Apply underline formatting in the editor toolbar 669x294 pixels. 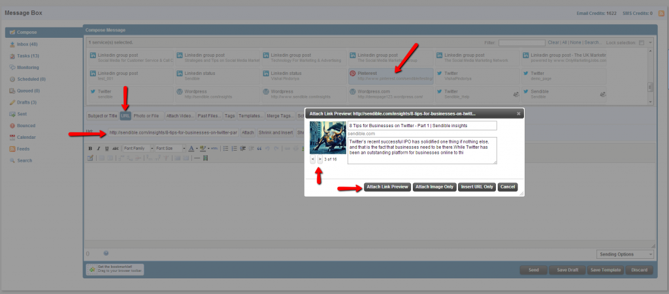click(x=107, y=149)
